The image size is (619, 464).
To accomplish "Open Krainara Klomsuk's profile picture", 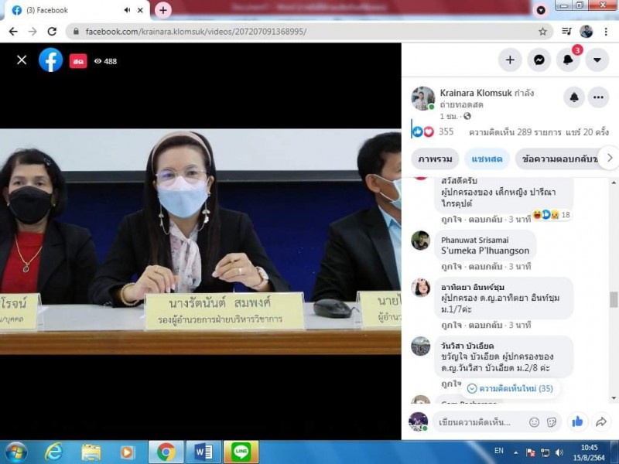I will [422, 98].
